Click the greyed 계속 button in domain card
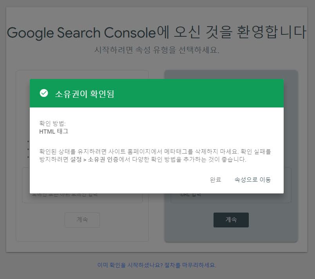 [82, 220]
